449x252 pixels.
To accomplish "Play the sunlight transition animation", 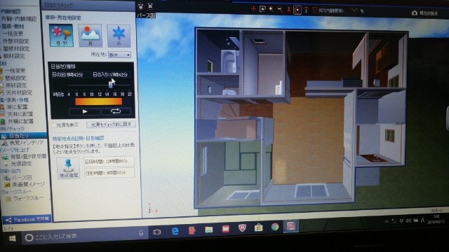I will click(84, 111).
